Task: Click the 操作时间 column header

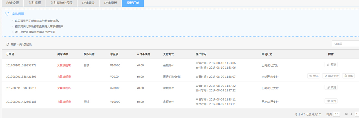Action: (x=201, y=54)
